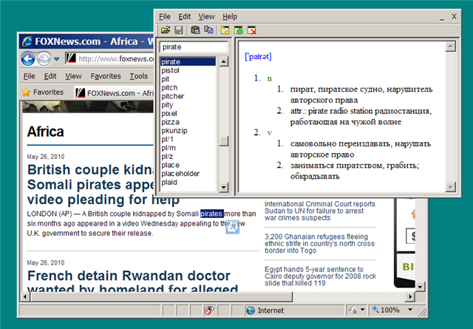Select 'pizza' in the word list

(x=188, y=122)
